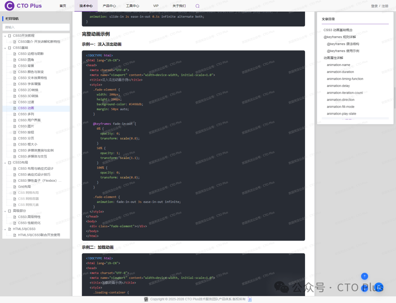Jump to 动画属性详解 section
The image size is (396, 303).
(333, 58)
